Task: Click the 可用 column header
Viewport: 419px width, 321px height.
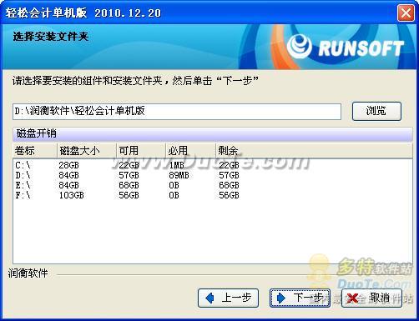Action: (x=141, y=151)
